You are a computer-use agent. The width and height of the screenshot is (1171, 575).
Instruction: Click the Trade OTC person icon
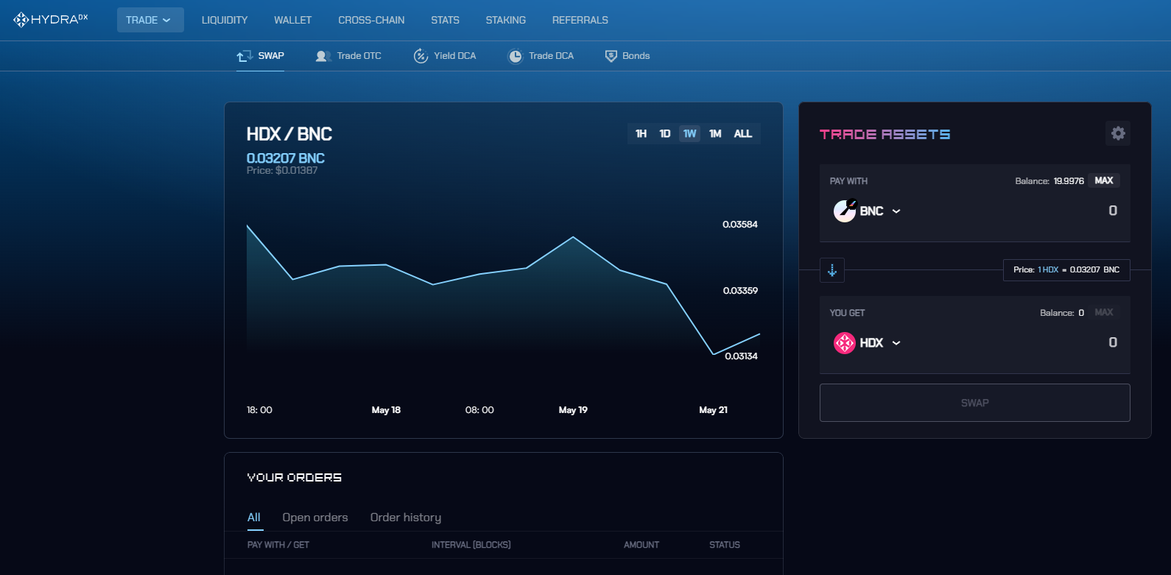[x=323, y=56]
